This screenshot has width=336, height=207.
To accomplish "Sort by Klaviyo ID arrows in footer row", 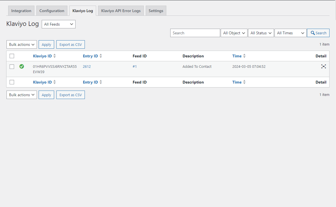I will pos(55,82).
